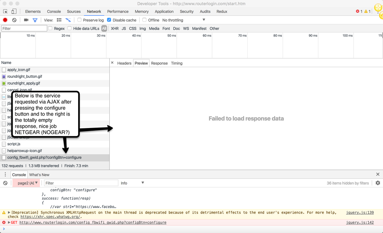383x233 pixels.
Task: Open the Headers tab of the request
Action: (x=124, y=63)
